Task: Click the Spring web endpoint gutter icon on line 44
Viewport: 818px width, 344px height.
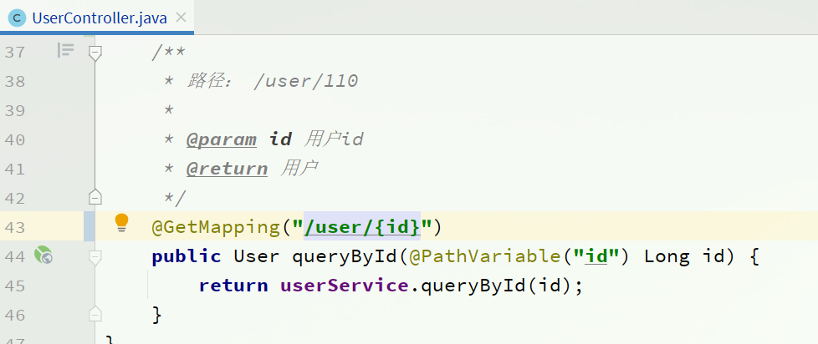Action: coord(43,255)
